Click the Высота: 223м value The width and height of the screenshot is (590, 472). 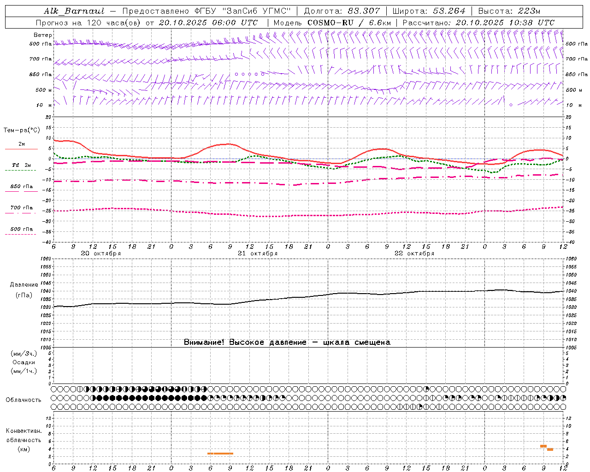pyautogui.click(x=509, y=11)
